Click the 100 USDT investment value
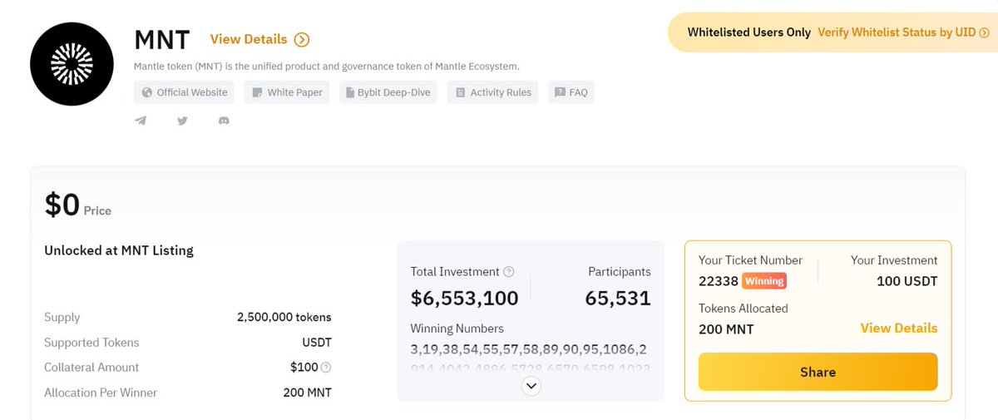 pos(907,281)
